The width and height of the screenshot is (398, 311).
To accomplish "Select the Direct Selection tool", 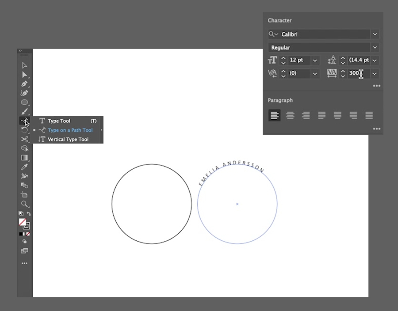I will coord(24,75).
